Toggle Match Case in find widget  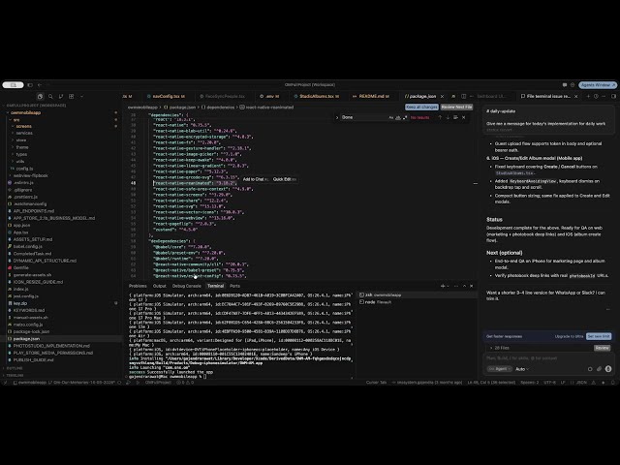pyautogui.click(x=391, y=117)
